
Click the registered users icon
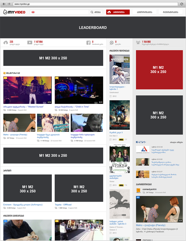click(138, 43)
